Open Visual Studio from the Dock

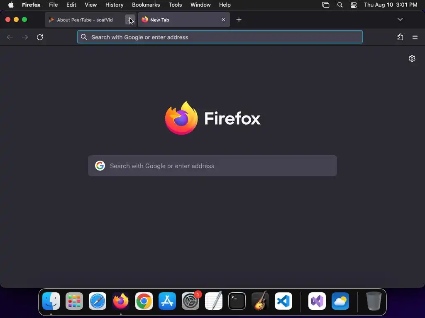[x=317, y=301]
